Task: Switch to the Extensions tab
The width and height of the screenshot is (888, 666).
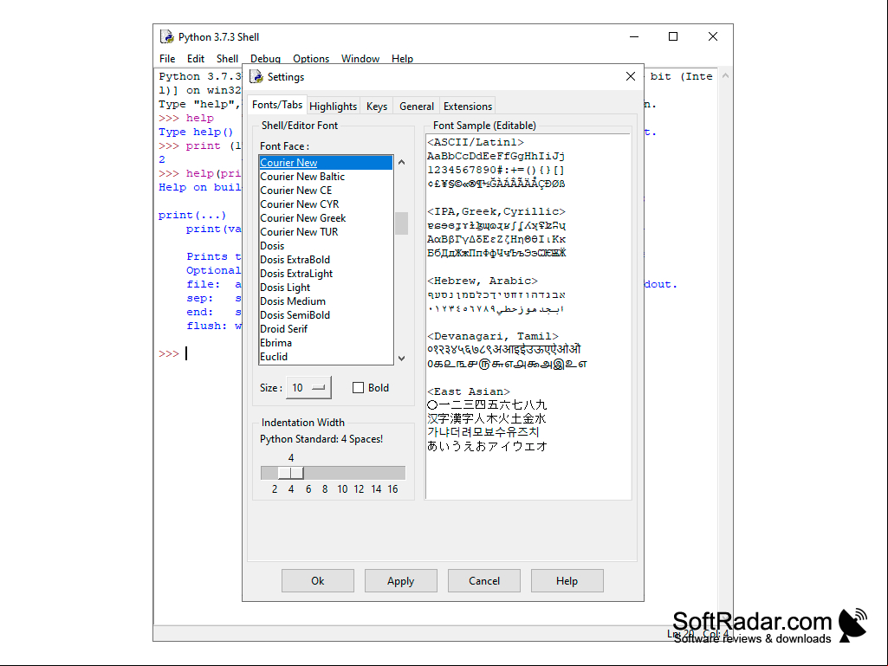Action: (x=468, y=106)
